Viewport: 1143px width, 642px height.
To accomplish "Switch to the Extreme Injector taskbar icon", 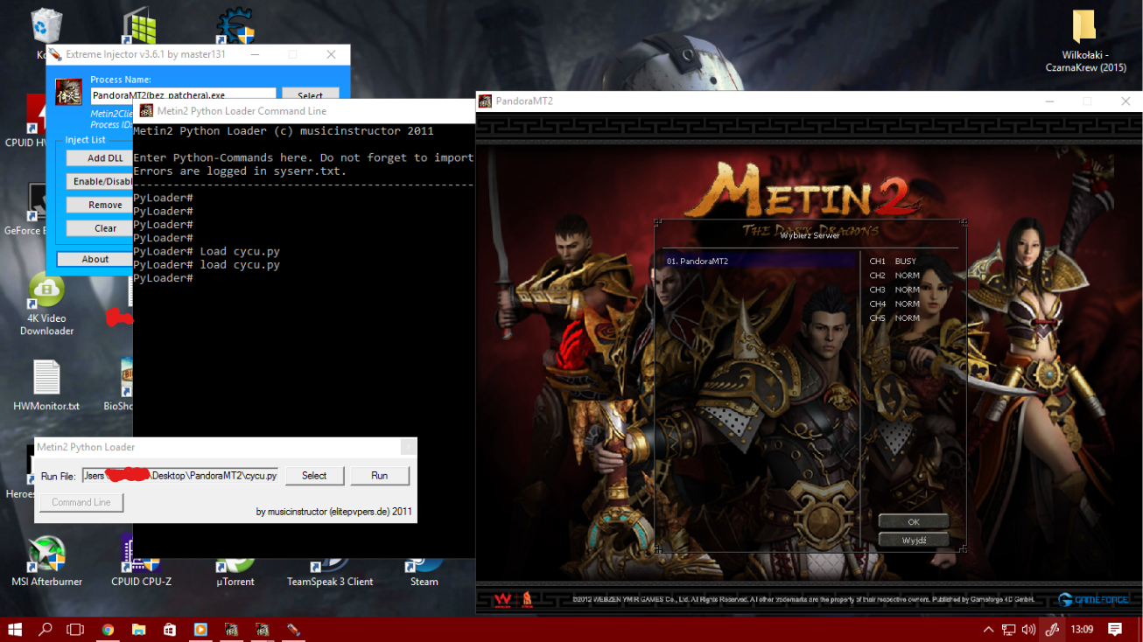I will [293, 629].
